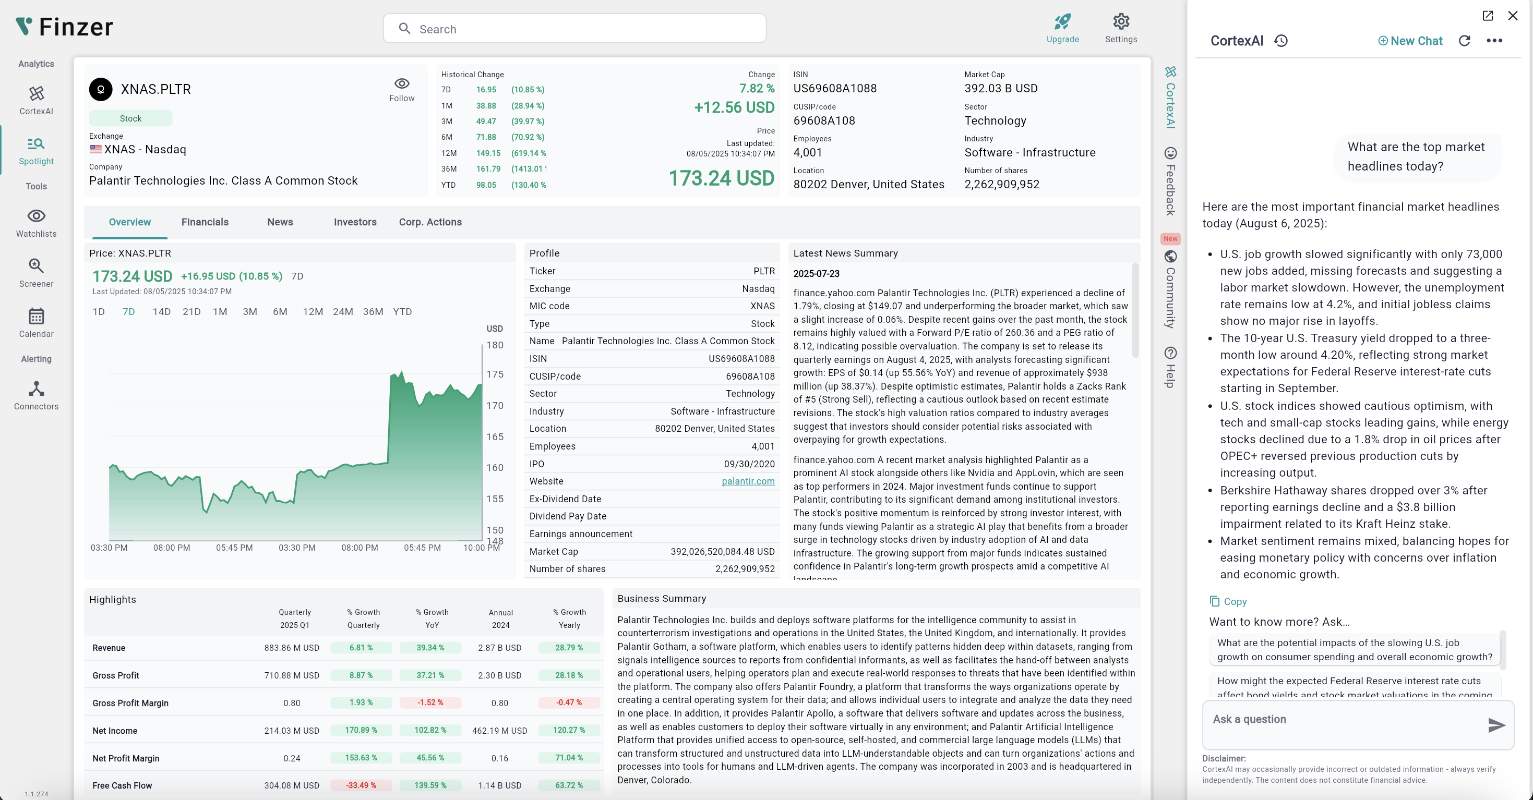
Task: Open the Screener tool
Action: [37, 274]
